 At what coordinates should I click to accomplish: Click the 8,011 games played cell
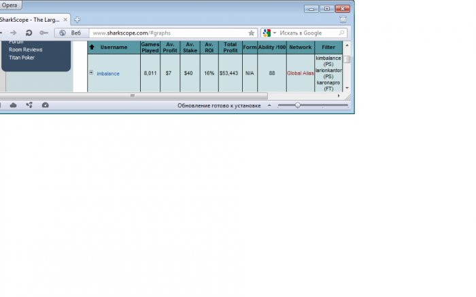tap(150, 73)
